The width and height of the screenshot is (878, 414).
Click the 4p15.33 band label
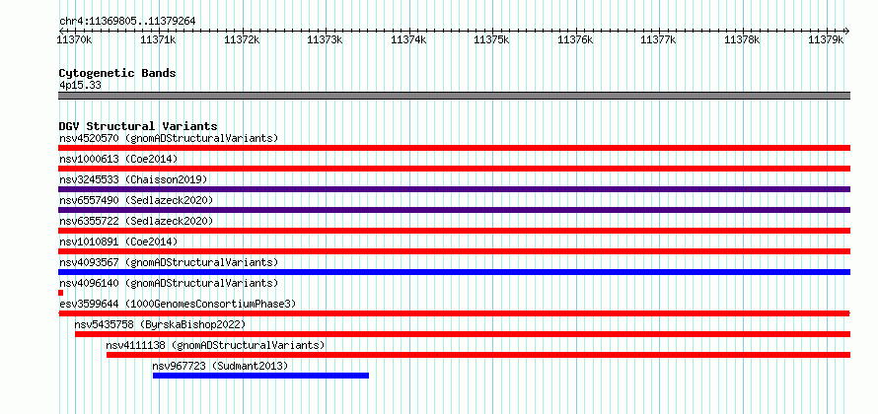(x=80, y=86)
